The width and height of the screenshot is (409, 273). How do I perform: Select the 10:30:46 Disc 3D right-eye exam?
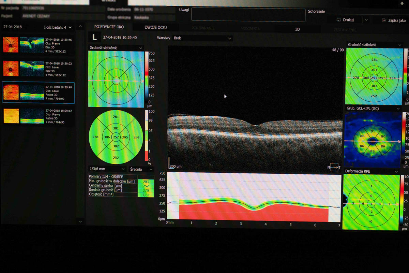[x=38, y=45]
